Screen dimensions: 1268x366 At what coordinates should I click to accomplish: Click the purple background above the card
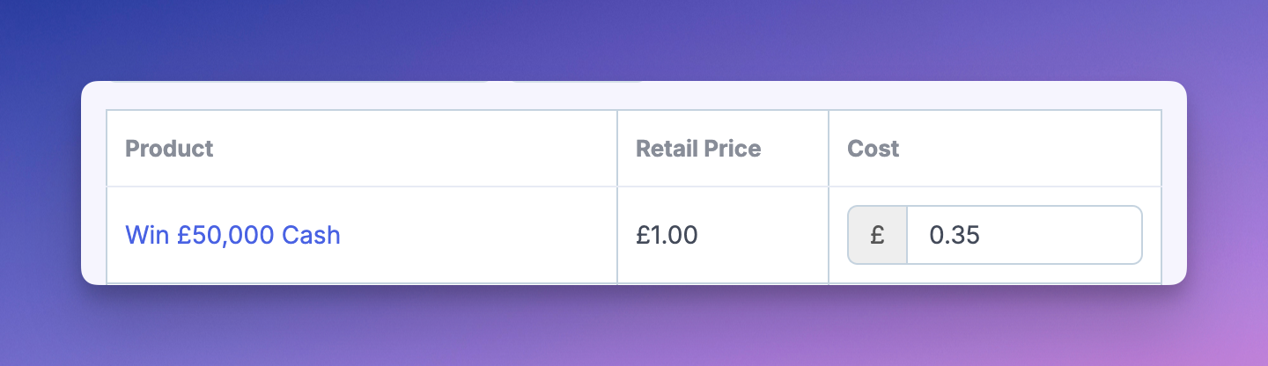(x=634, y=40)
